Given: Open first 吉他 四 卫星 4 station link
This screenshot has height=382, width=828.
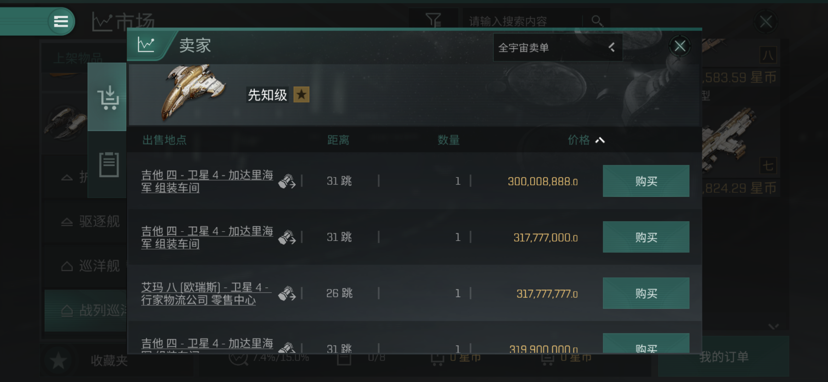Looking at the screenshot, I should [x=207, y=181].
